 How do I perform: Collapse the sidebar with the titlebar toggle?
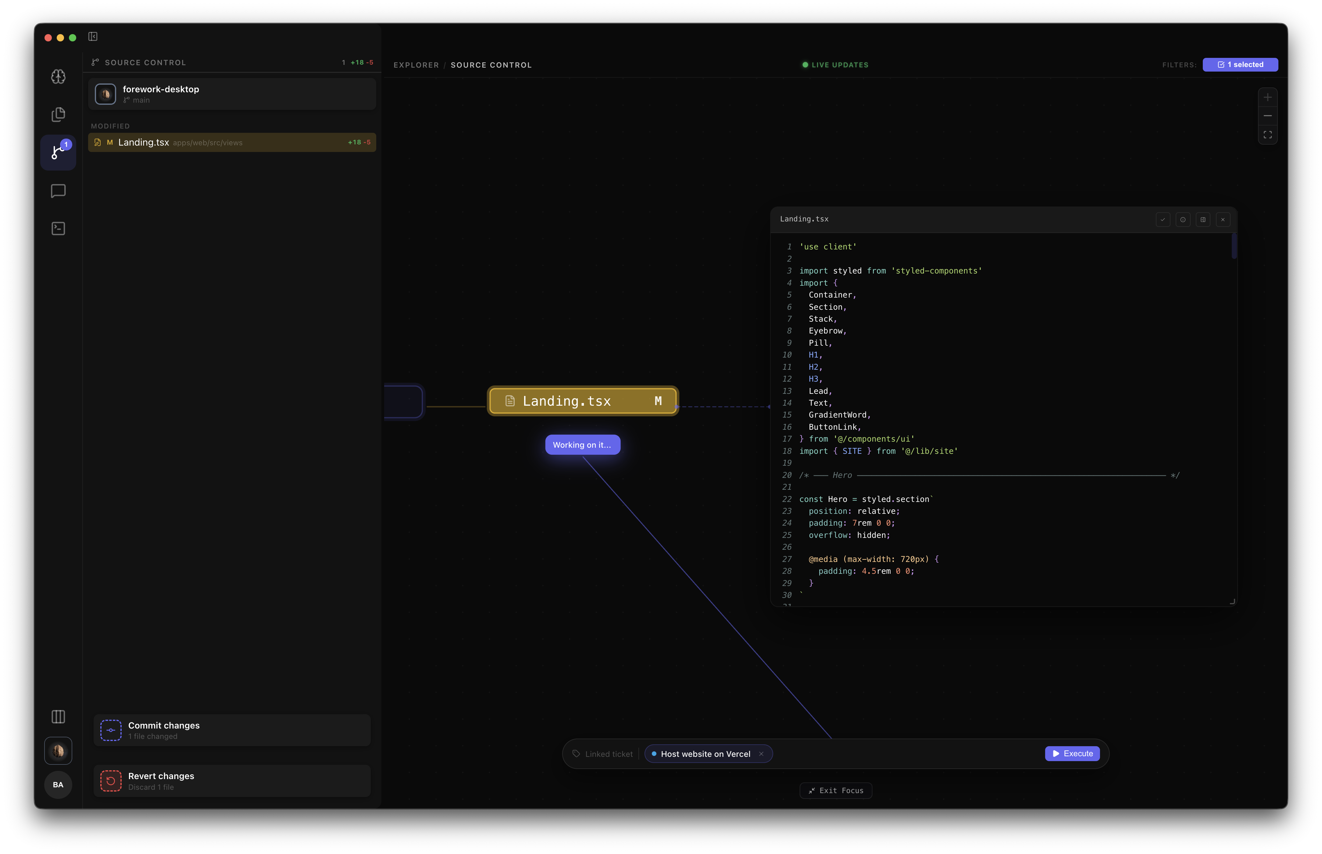coord(93,37)
